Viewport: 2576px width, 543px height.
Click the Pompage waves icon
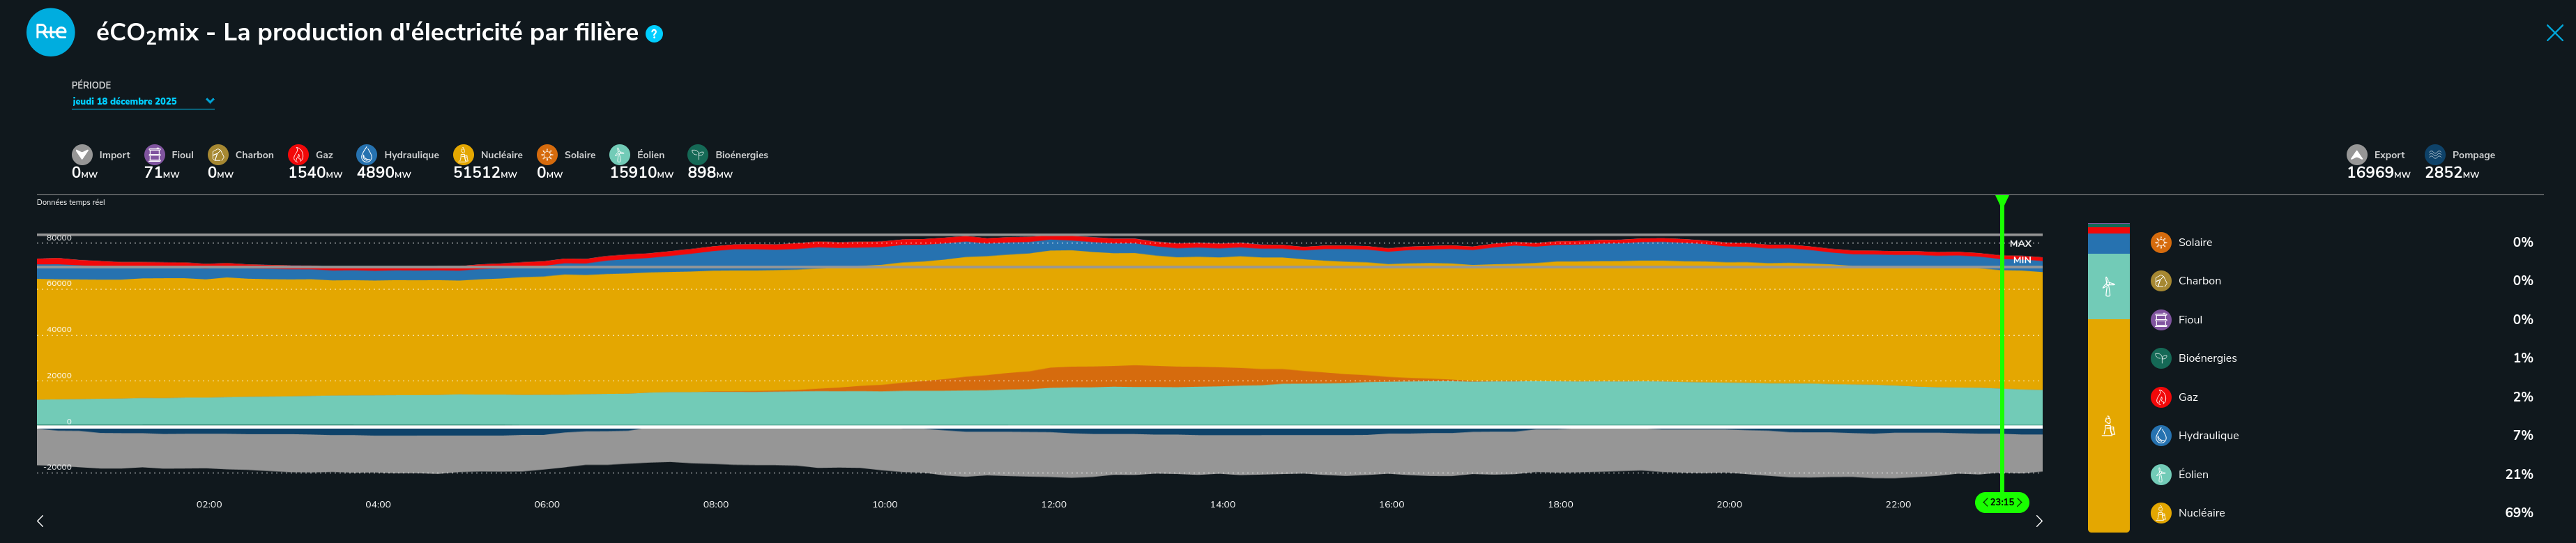[2434, 155]
